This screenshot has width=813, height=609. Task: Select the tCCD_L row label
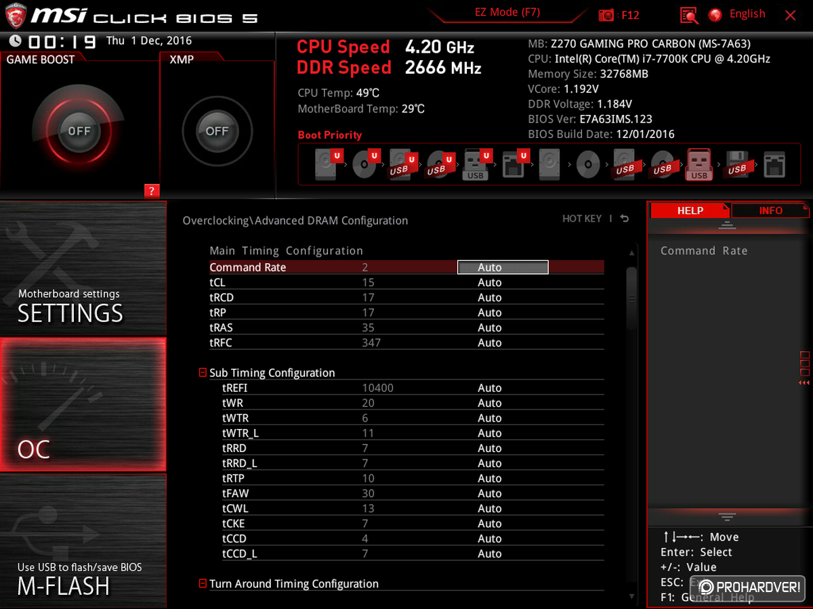240,554
